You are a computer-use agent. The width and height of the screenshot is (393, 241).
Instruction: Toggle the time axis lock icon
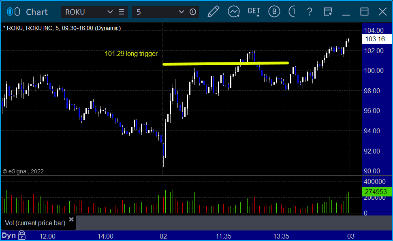click(21, 235)
